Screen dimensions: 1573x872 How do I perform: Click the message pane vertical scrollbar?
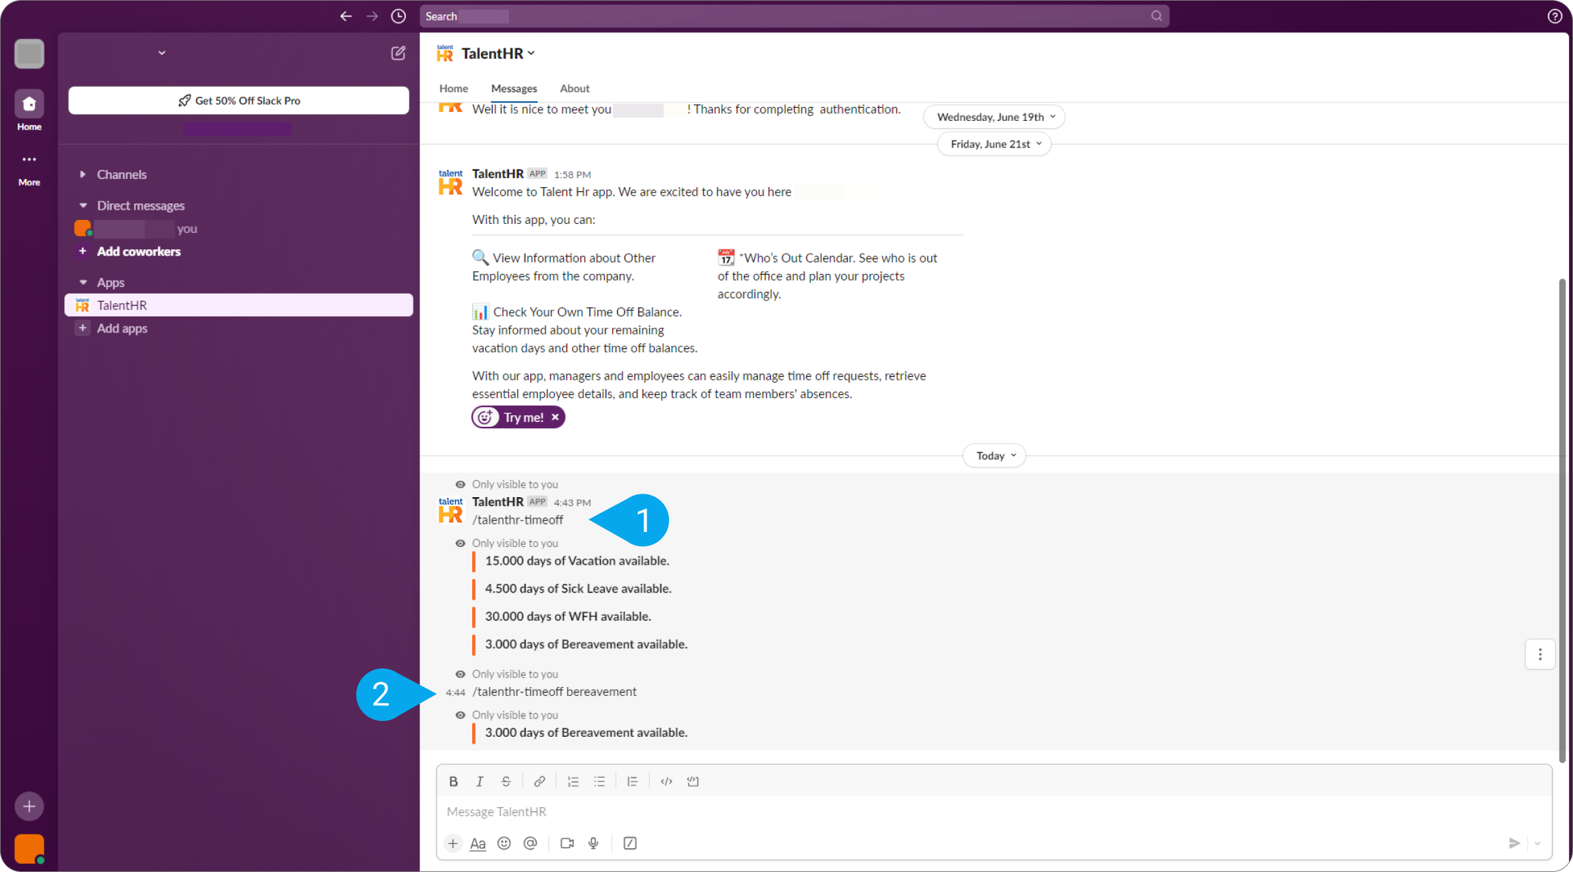click(x=1562, y=520)
